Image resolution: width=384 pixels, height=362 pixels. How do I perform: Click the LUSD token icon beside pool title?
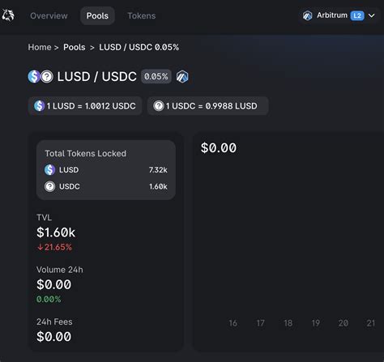[34, 77]
